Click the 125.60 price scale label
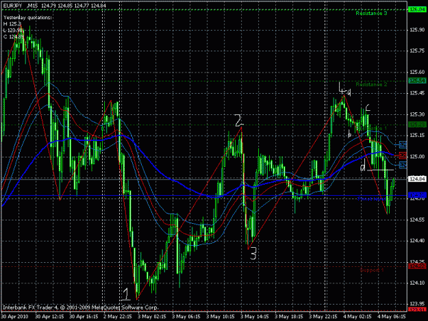The image size is (428, 321). point(417,72)
